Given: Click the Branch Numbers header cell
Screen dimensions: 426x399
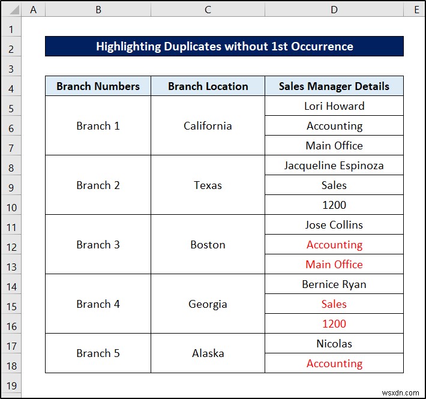Looking at the screenshot, I should tap(98, 86).
